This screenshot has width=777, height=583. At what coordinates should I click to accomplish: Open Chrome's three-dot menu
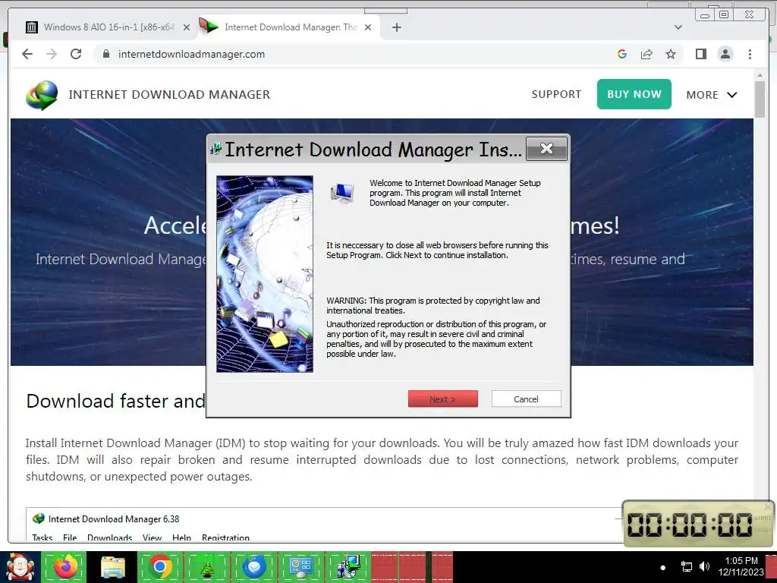click(750, 54)
